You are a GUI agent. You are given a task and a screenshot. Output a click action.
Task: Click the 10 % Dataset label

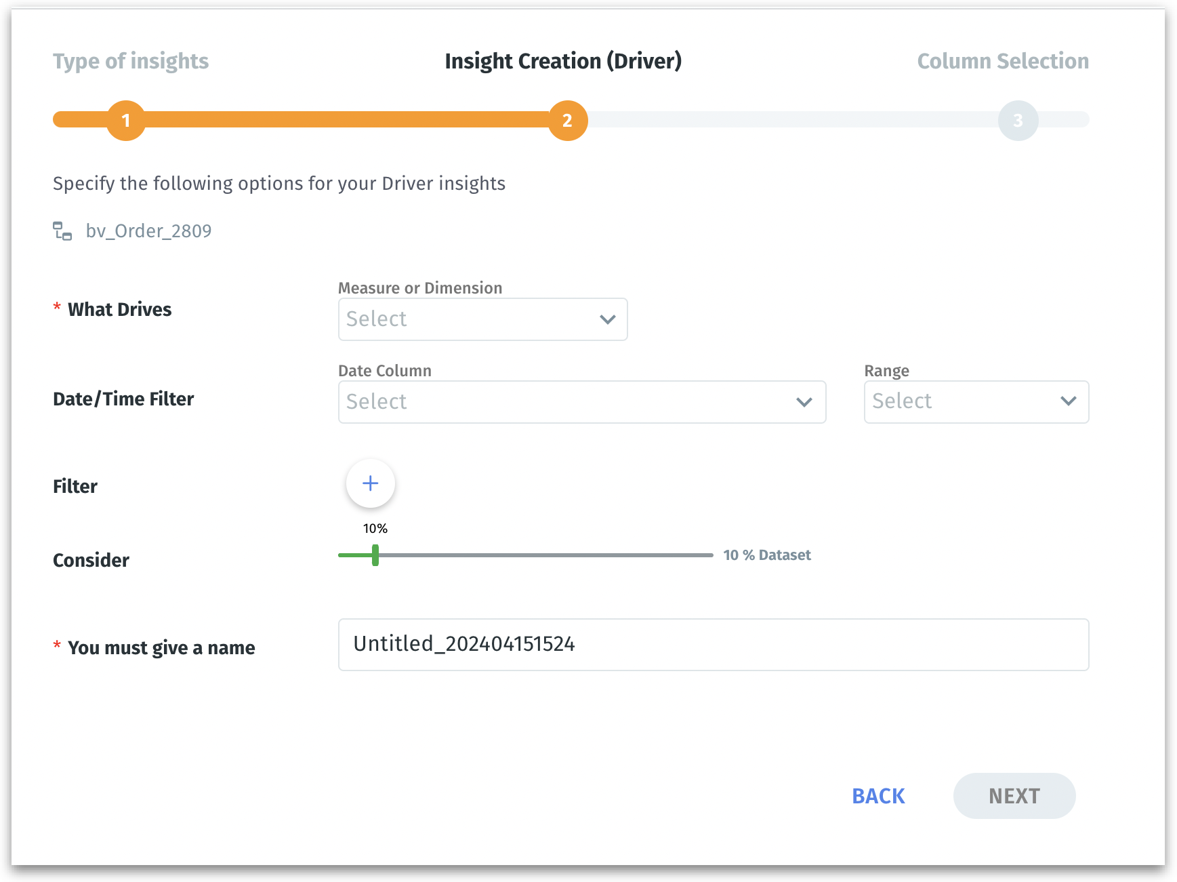coord(767,555)
